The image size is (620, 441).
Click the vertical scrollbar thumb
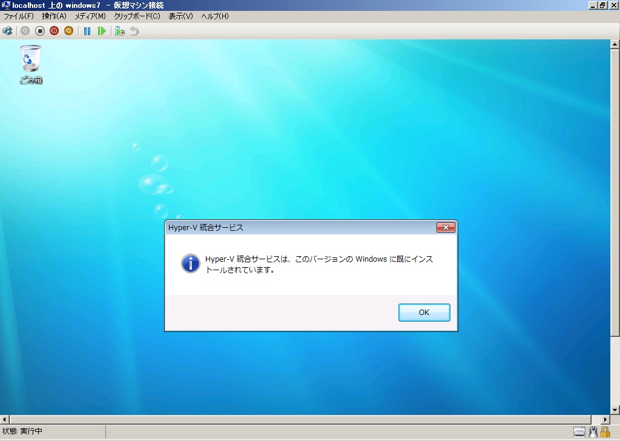point(615,193)
